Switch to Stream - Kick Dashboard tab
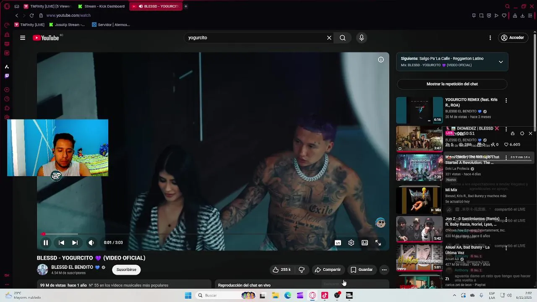Viewport: 537px width, 302px height. click(x=102, y=6)
